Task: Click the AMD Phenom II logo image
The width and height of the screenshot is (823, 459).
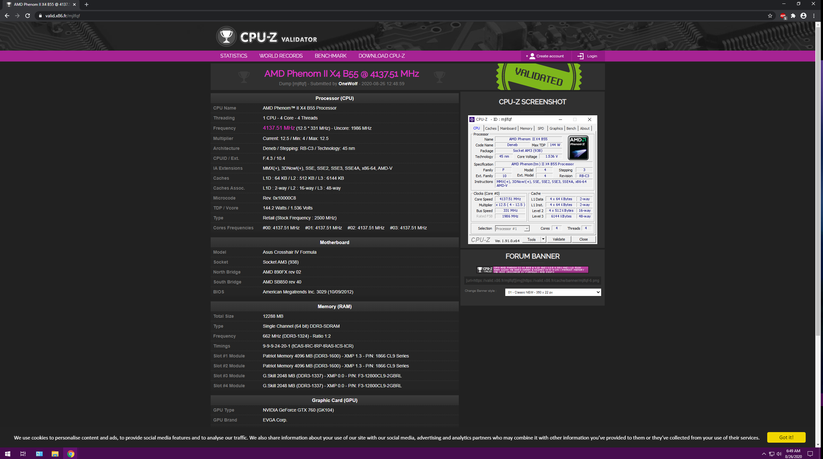Action: click(578, 148)
